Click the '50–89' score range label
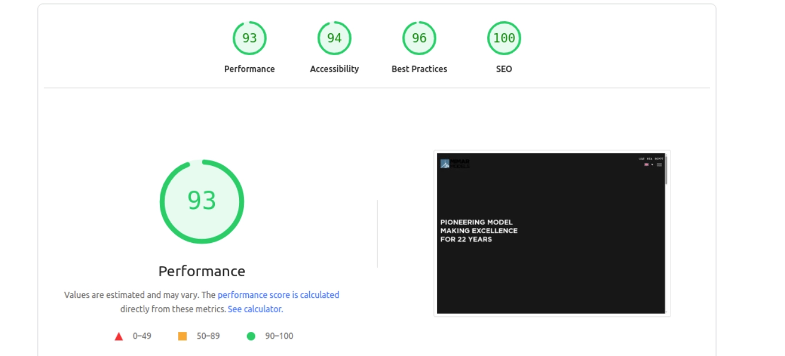The image size is (785, 356). click(208, 336)
